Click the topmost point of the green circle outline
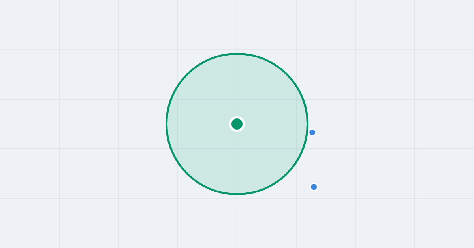 [x=237, y=54]
